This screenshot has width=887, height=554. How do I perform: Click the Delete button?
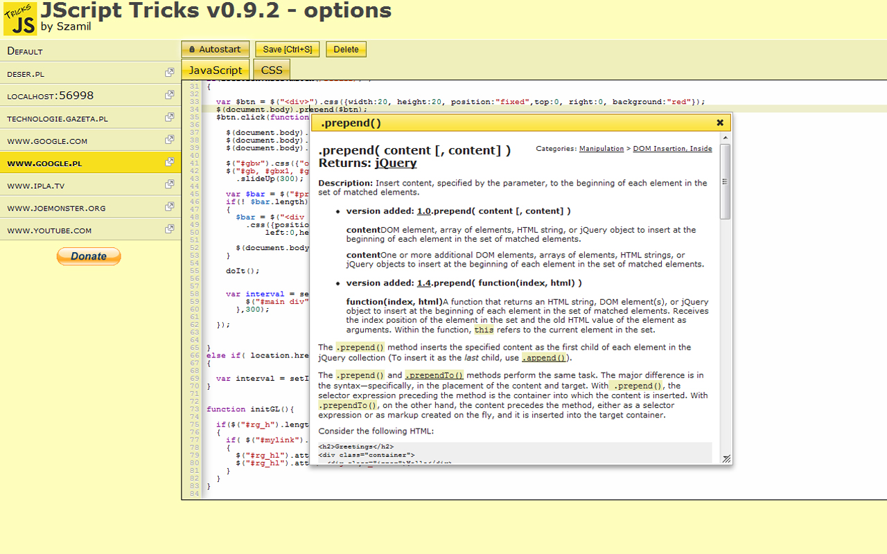tap(346, 49)
